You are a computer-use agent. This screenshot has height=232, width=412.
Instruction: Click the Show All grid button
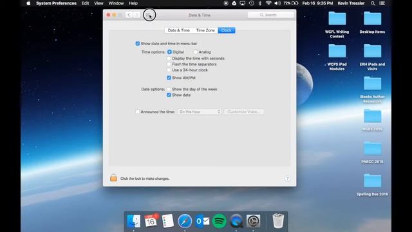click(149, 15)
